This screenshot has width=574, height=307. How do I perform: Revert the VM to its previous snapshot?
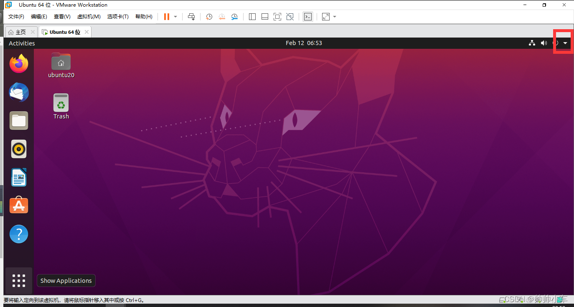222,17
